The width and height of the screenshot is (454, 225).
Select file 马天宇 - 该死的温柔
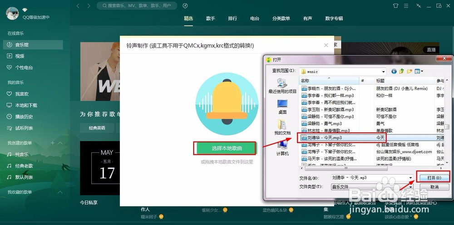(330, 159)
